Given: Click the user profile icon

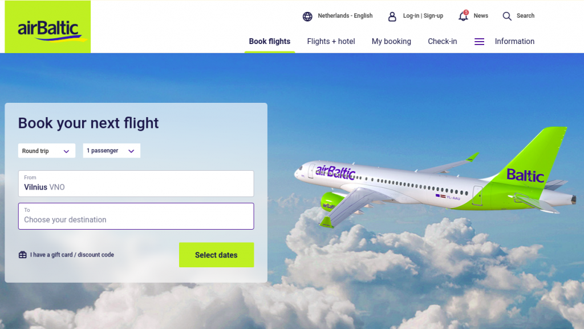Looking at the screenshot, I should tap(392, 17).
